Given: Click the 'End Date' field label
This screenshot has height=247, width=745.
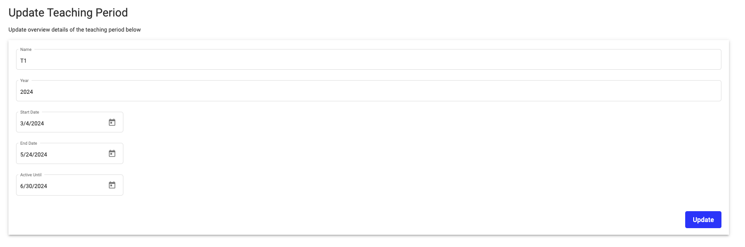Looking at the screenshot, I should pyautogui.click(x=29, y=143).
